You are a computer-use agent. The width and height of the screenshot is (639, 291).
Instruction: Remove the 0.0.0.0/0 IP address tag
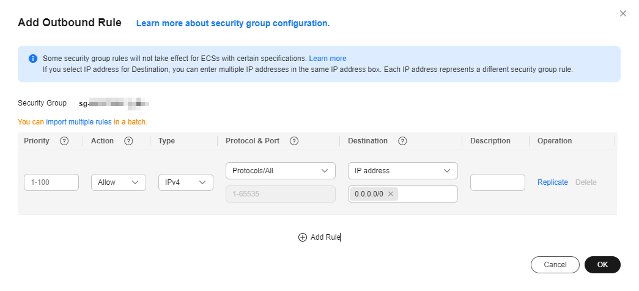click(x=390, y=194)
